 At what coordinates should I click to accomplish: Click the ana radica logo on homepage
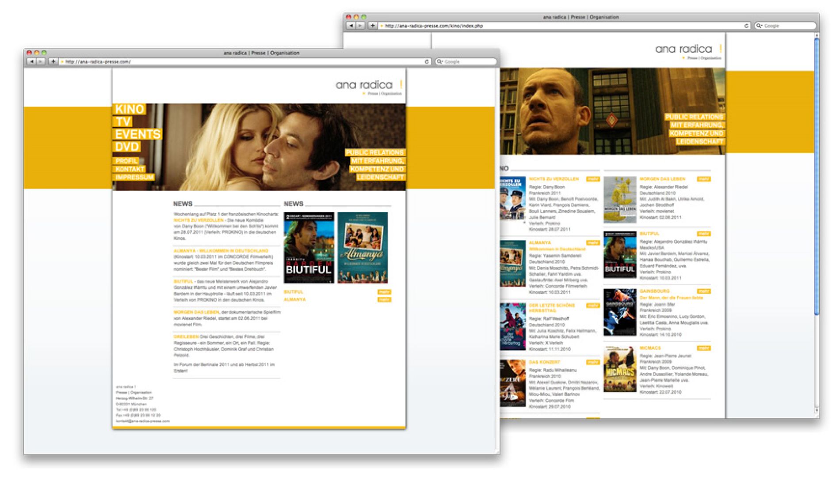(364, 85)
